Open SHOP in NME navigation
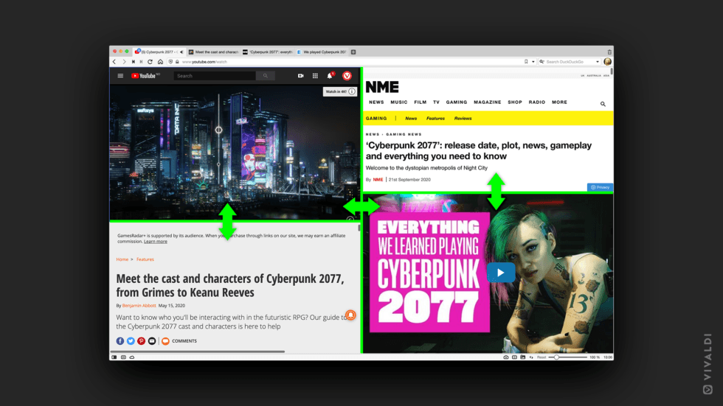Screen dimensions: 723x406 click(x=515, y=102)
